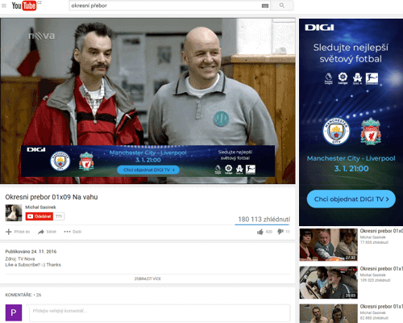Click the Bundesliga logo in sidebar ad
The width and height of the screenshot is (403, 323).
click(x=372, y=78)
